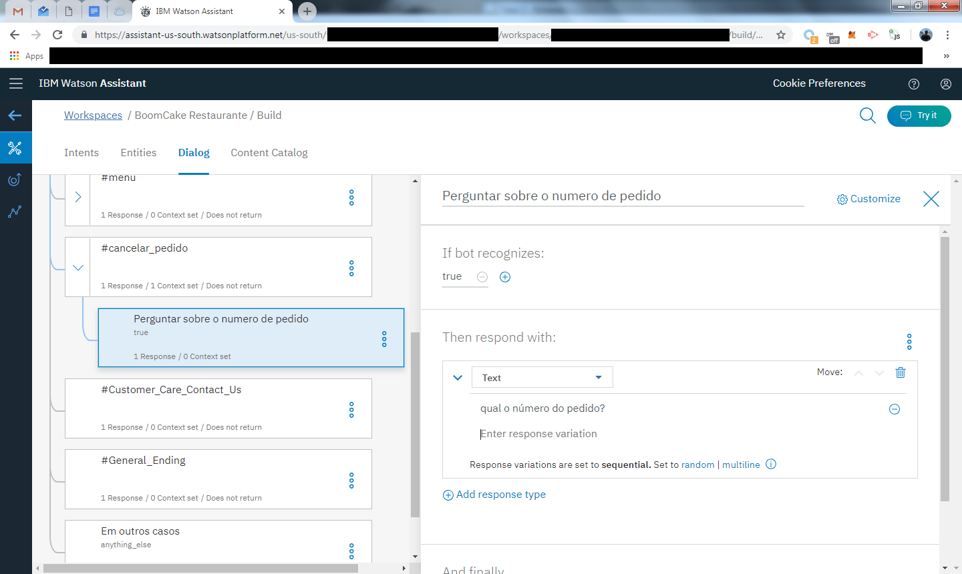Select the Dialog tab
Screen dimensions: 962x574
[194, 153]
